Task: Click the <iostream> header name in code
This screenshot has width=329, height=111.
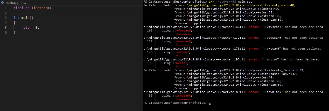Action: pos(41,8)
